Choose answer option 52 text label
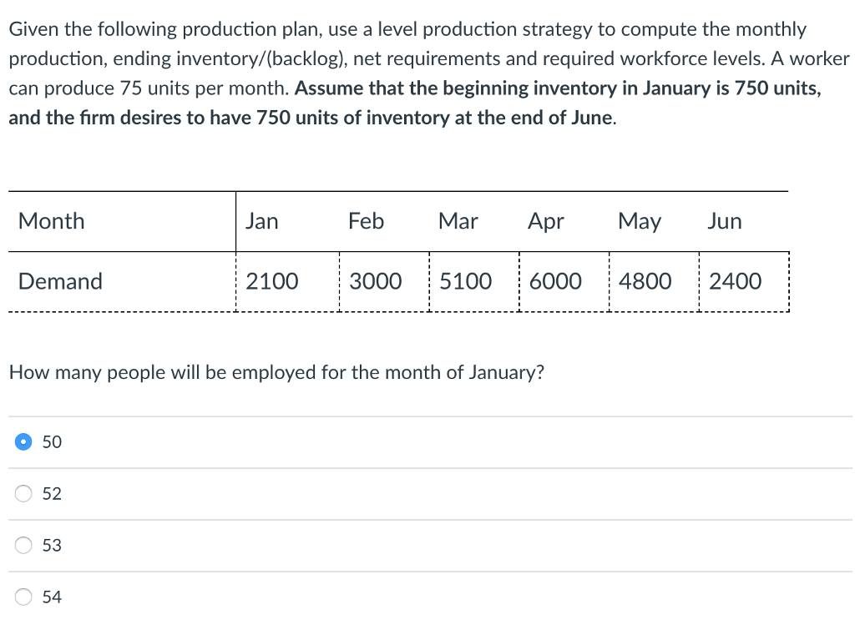The width and height of the screenshot is (855, 630). (50, 494)
